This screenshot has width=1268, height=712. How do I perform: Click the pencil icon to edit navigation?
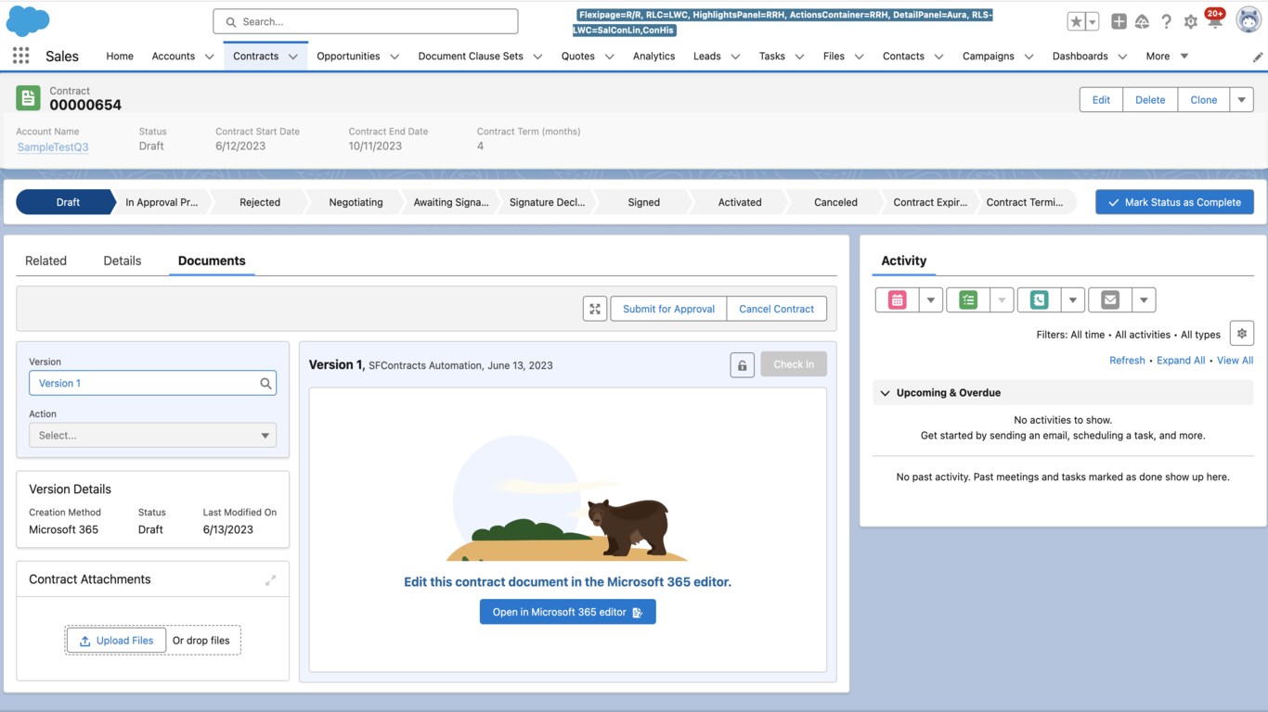[x=1258, y=57]
